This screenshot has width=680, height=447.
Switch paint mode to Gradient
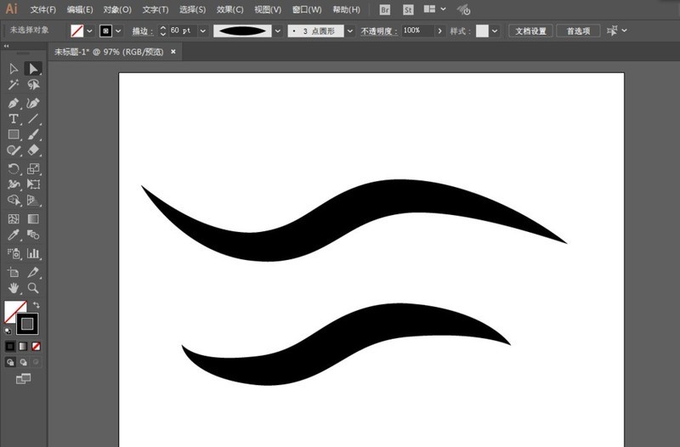click(23, 347)
